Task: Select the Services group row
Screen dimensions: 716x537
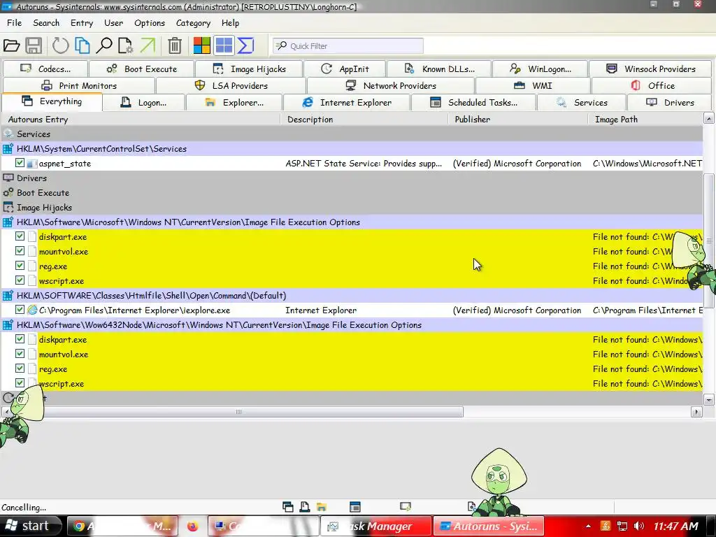Action: 352,134
